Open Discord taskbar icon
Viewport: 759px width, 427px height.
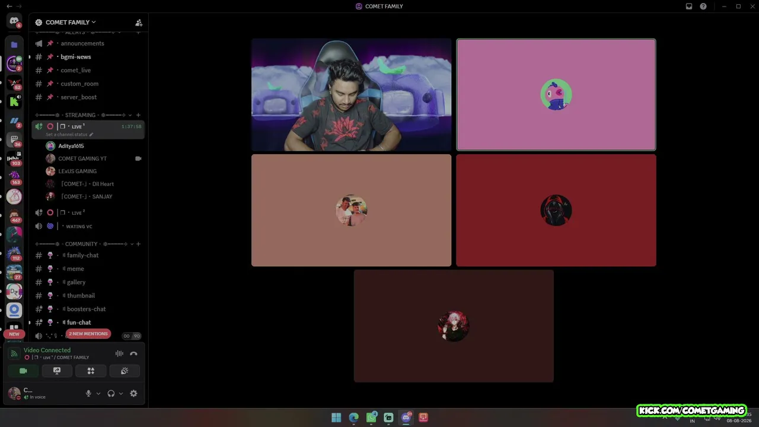406,418
